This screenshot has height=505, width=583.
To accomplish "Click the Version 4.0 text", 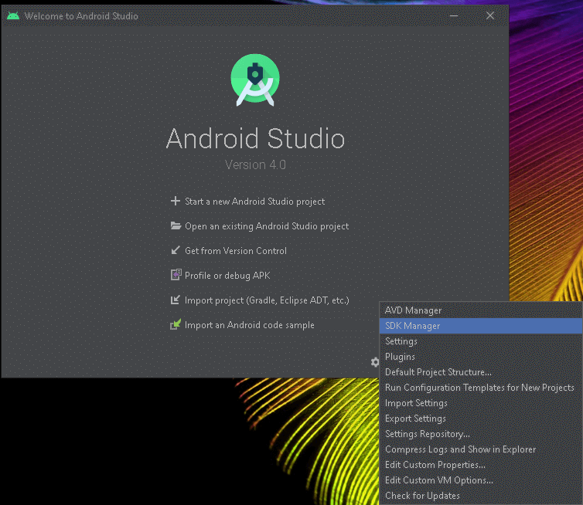I will point(255,164).
